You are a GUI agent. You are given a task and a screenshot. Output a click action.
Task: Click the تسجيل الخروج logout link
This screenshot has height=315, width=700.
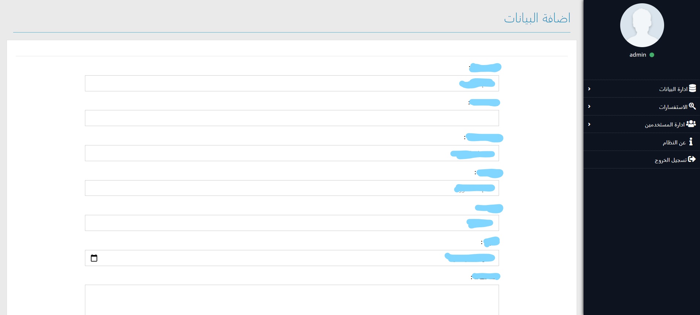pyautogui.click(x=671, y=160)
